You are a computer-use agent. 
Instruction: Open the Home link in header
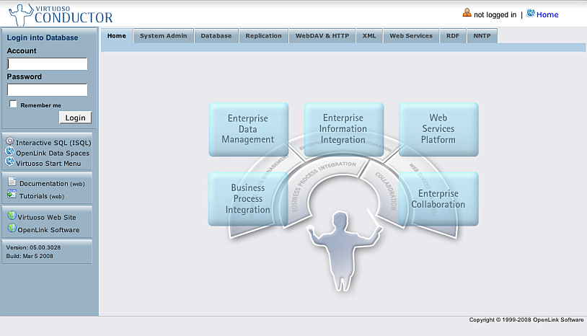pos(547,14)
